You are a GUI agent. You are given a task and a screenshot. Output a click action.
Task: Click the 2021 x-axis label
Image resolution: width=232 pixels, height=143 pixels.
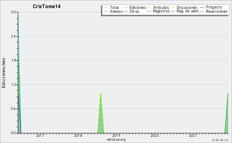click(x=193, y=135)
